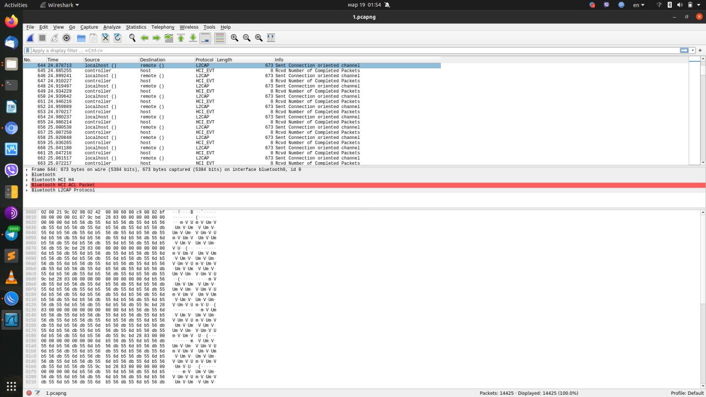Launch Terminal from the dock
Screen dimensions: 706x397
(11, 85)
